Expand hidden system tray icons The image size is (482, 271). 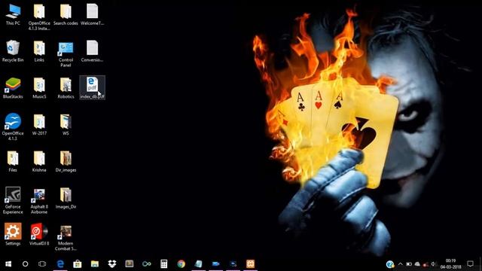[x=400, y=264]
